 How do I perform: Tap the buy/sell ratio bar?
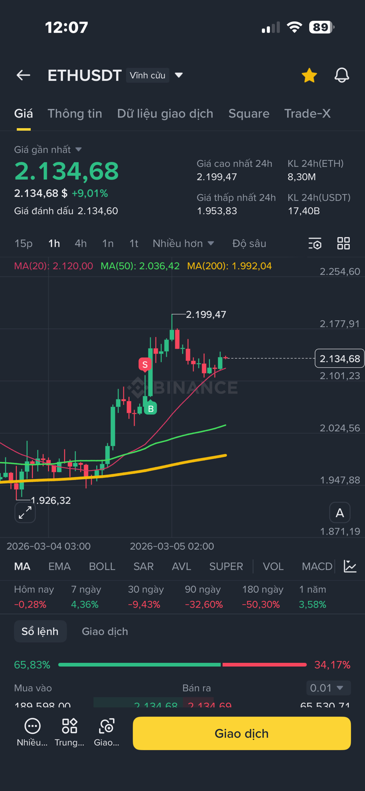182,665
